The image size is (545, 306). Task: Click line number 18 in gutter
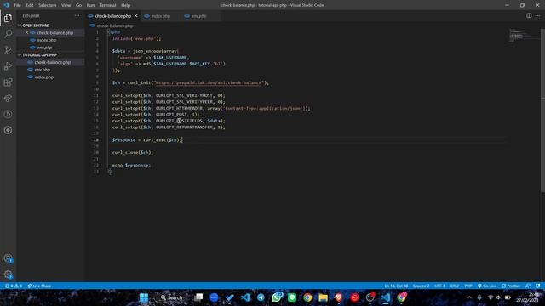(95, 139)
